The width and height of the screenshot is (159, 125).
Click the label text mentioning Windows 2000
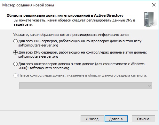pos(82,66)
